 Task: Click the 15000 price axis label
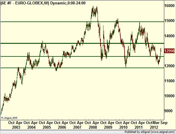coord(169,21)
